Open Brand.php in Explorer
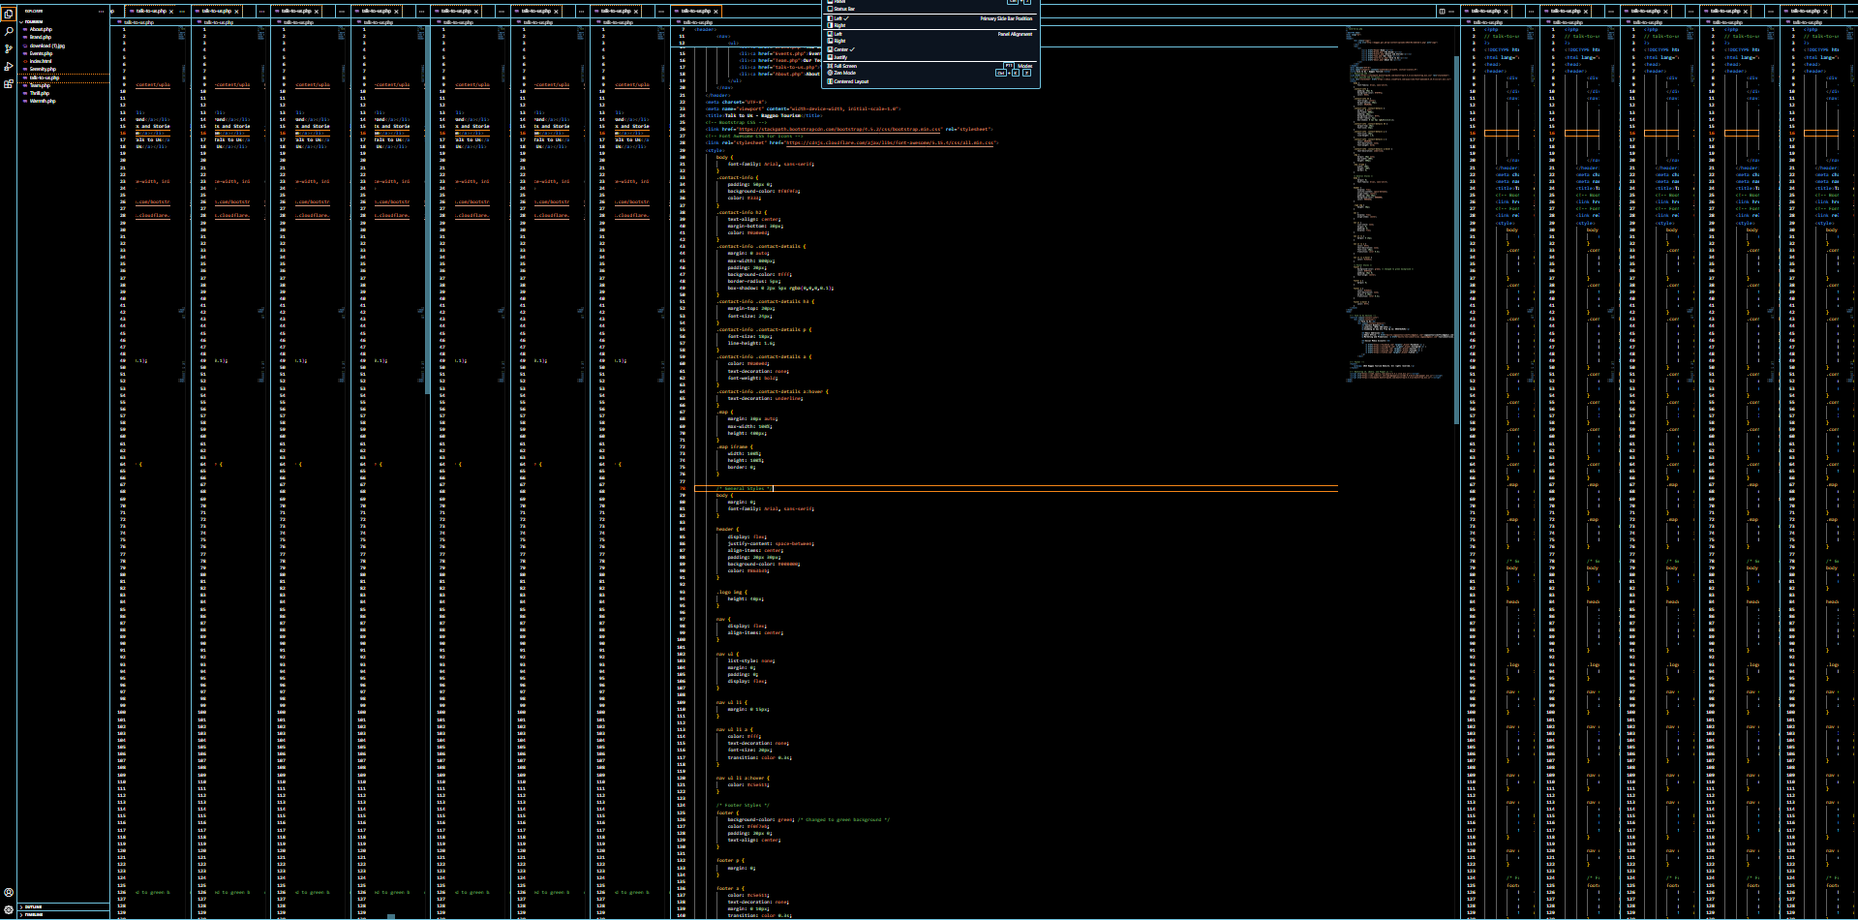The height and width of the screenshot is (920, 1858). pos(41,37)
